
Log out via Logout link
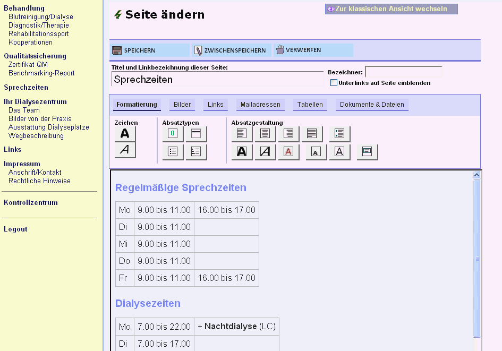tap(15, 229)
